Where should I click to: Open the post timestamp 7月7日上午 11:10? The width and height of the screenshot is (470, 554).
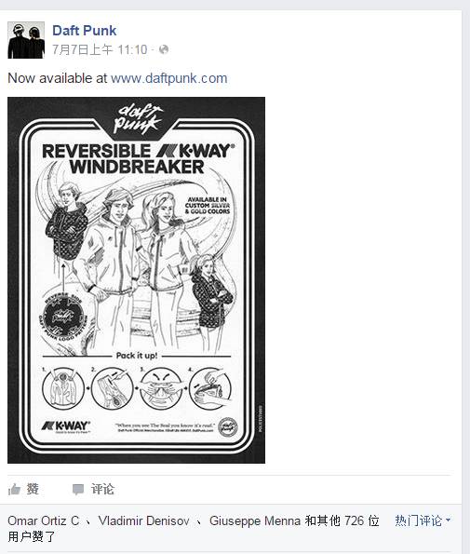click(x=100, y=49)
